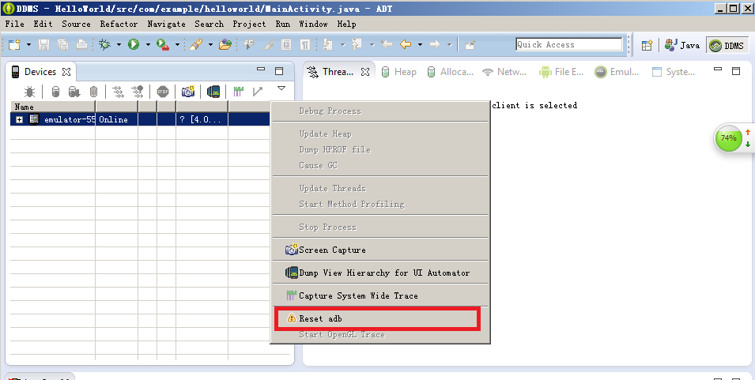755x380 pixels.
Task: Switch to the Allocation Tracker tab
Action: [x=451, y=72]
